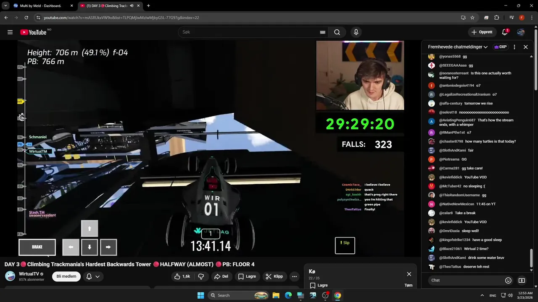This screenshot has height=302, width=538.
Task: Open Windows Start menu
Action: [x=200, y=295]
